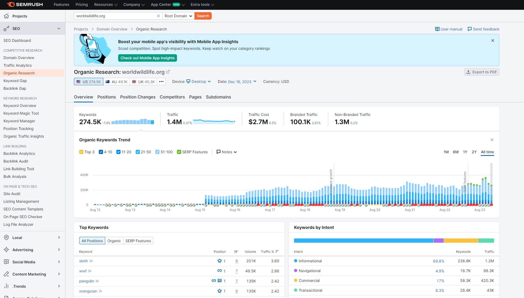The image size is (524, 298).
Task: Clear the domain search field with the X icon
Action: click(158, 16)
